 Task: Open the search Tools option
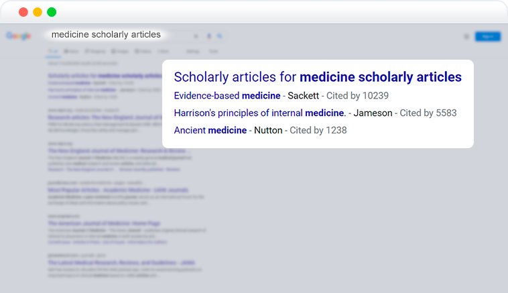tap(214, 51)
